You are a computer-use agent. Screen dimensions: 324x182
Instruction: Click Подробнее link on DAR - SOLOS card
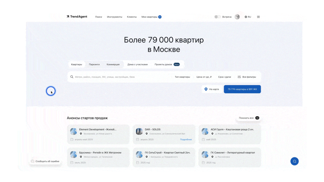186,139
